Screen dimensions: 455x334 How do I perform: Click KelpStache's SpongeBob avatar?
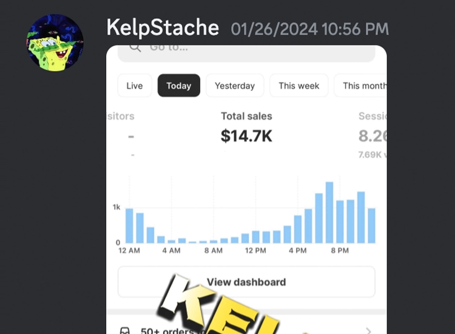[x=55, y=43]
